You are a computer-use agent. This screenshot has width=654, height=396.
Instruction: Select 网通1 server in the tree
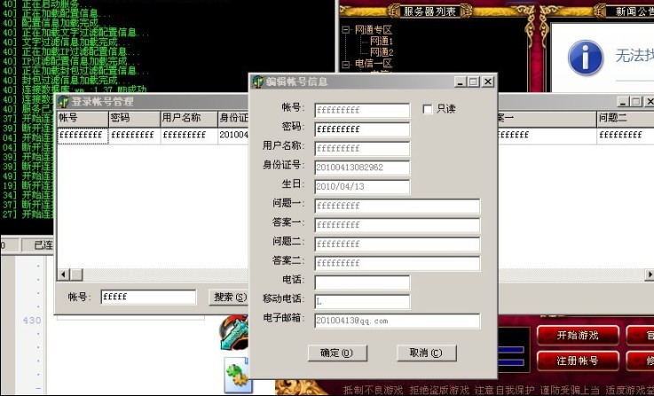(381, 41)
